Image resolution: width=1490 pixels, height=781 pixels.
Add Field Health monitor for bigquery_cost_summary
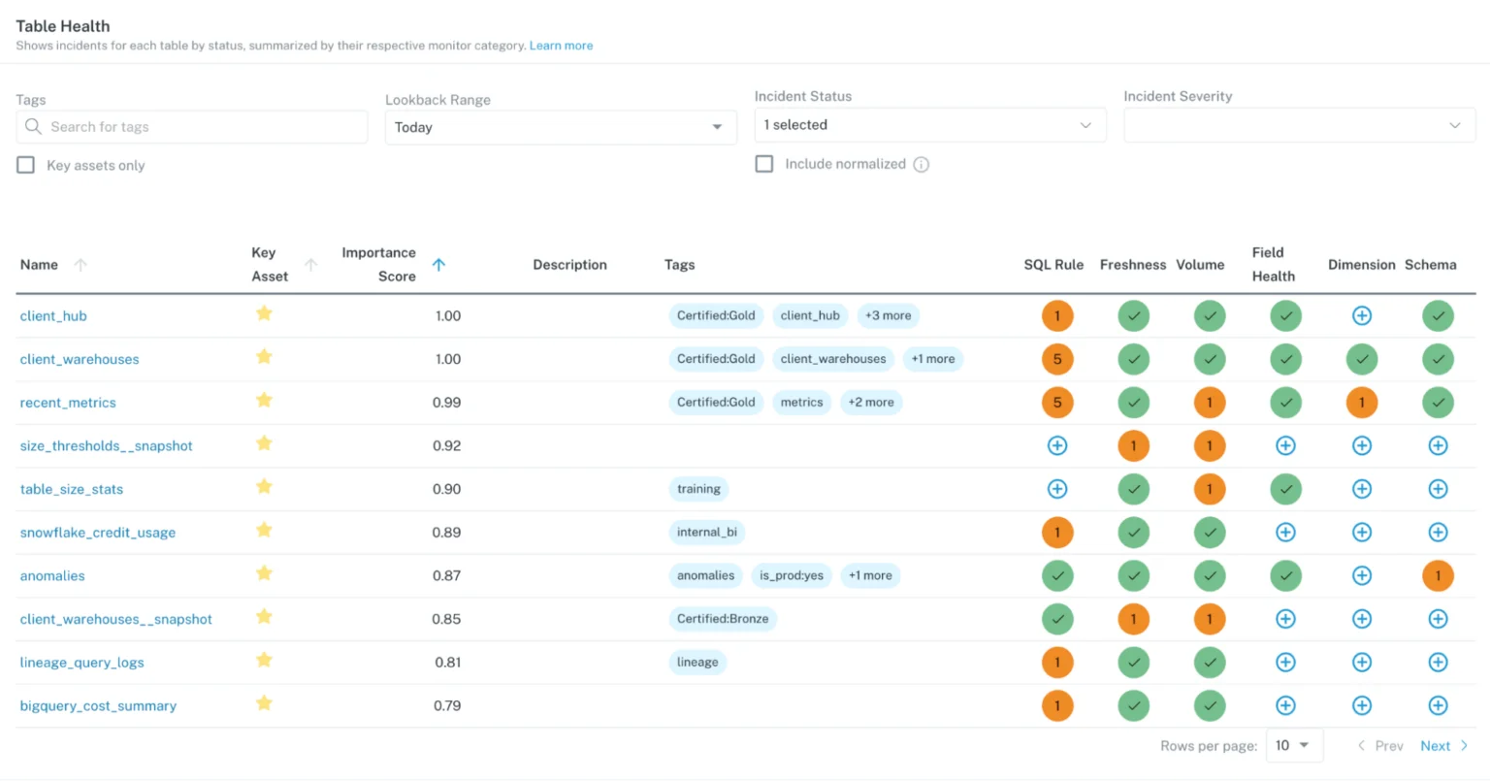(1285, 705)
